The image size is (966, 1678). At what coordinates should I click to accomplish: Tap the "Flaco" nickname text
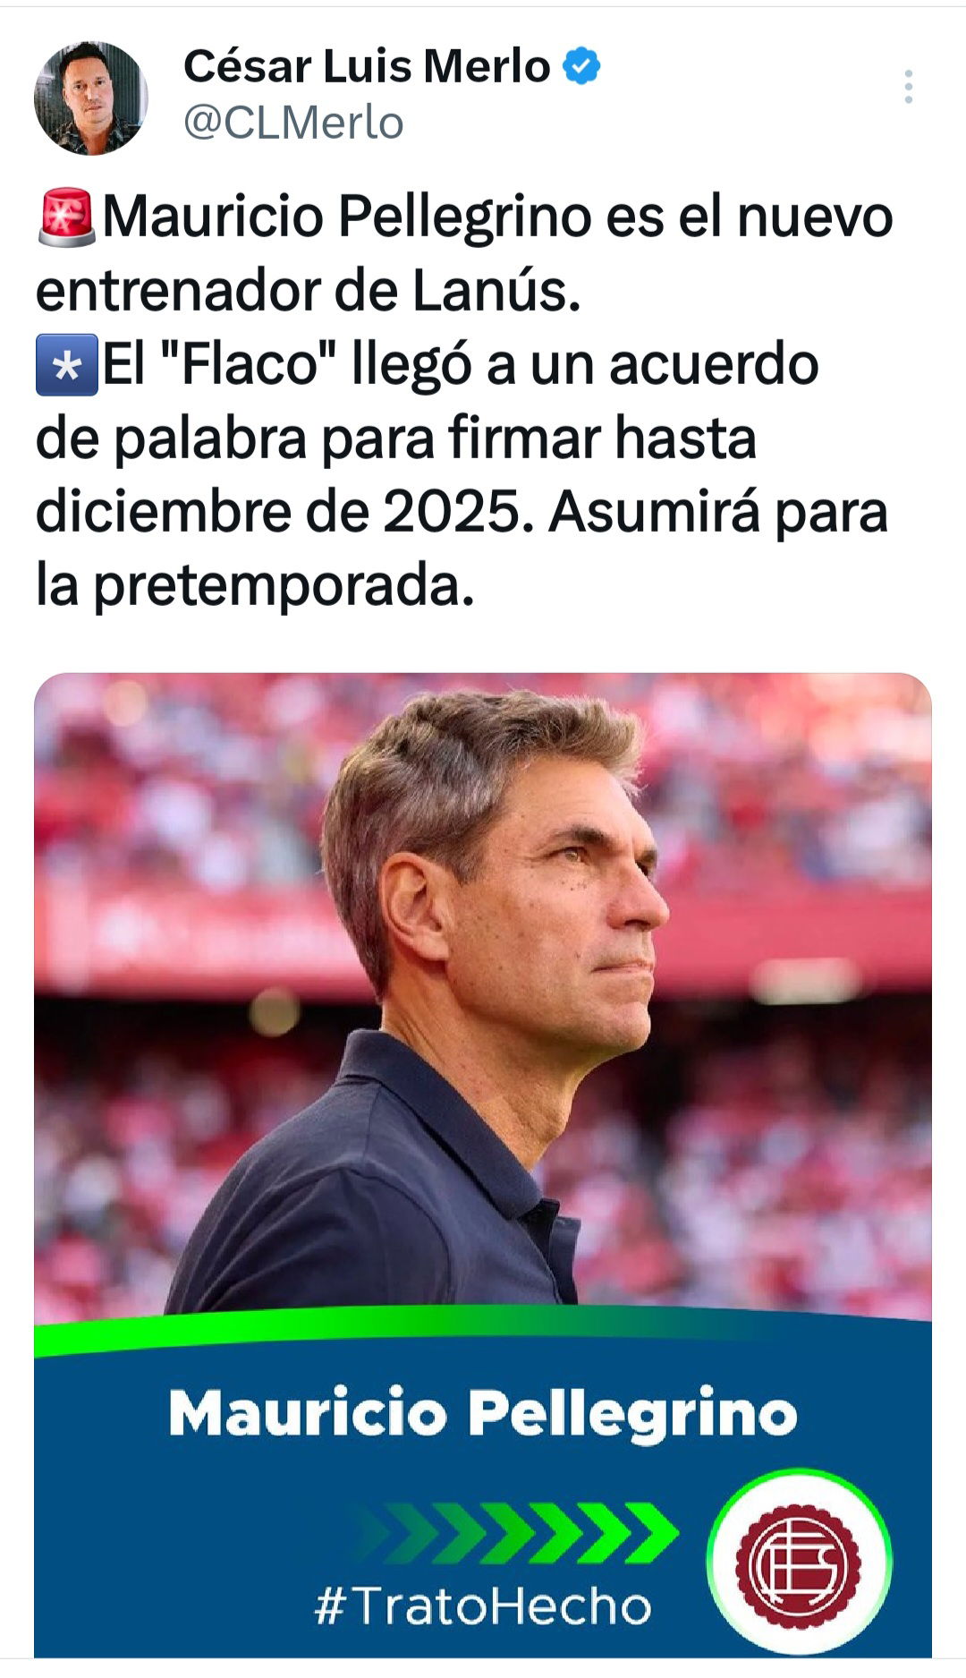click(250, 365)
